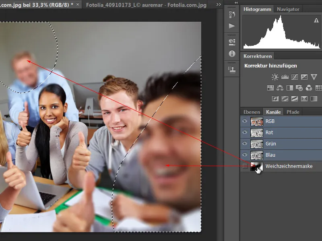Open the Color Balance adjustment
This screenshot has height=241, width=322.
(x=280, y=87)
